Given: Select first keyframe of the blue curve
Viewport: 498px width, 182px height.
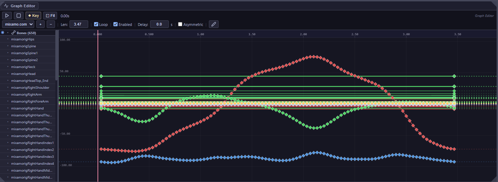Looking at the screenshot, I should [x=101, y=162].
